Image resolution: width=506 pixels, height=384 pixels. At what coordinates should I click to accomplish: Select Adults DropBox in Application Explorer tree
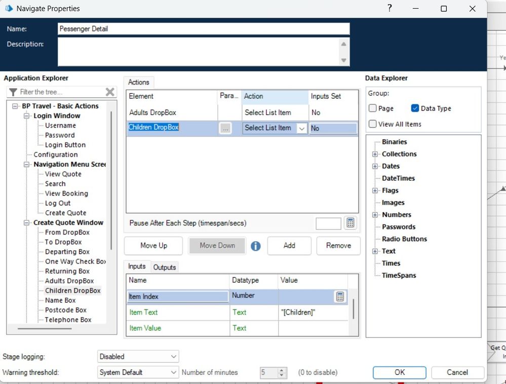pos(69,281)
